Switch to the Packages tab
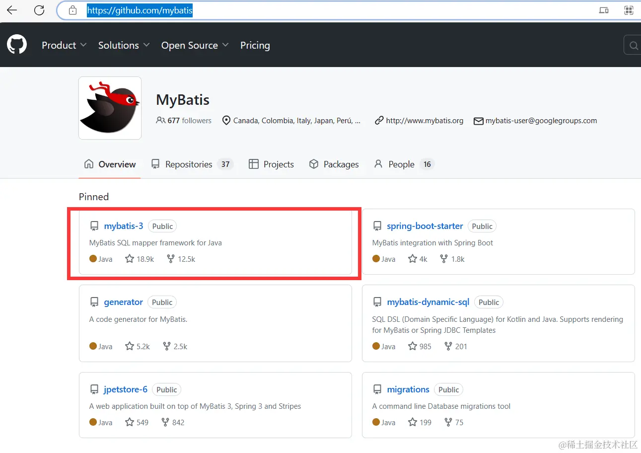Screen dimensions: 641x453 pos(334,164)
